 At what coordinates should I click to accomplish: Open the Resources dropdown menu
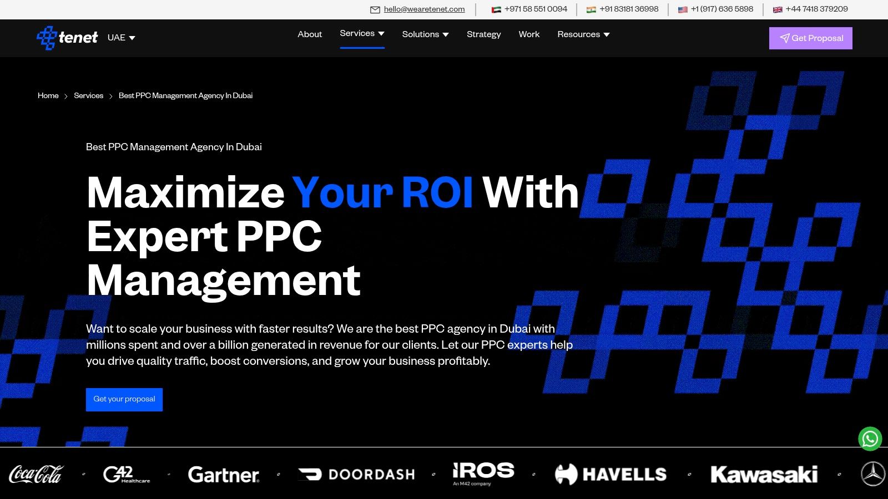coord(583,34)
